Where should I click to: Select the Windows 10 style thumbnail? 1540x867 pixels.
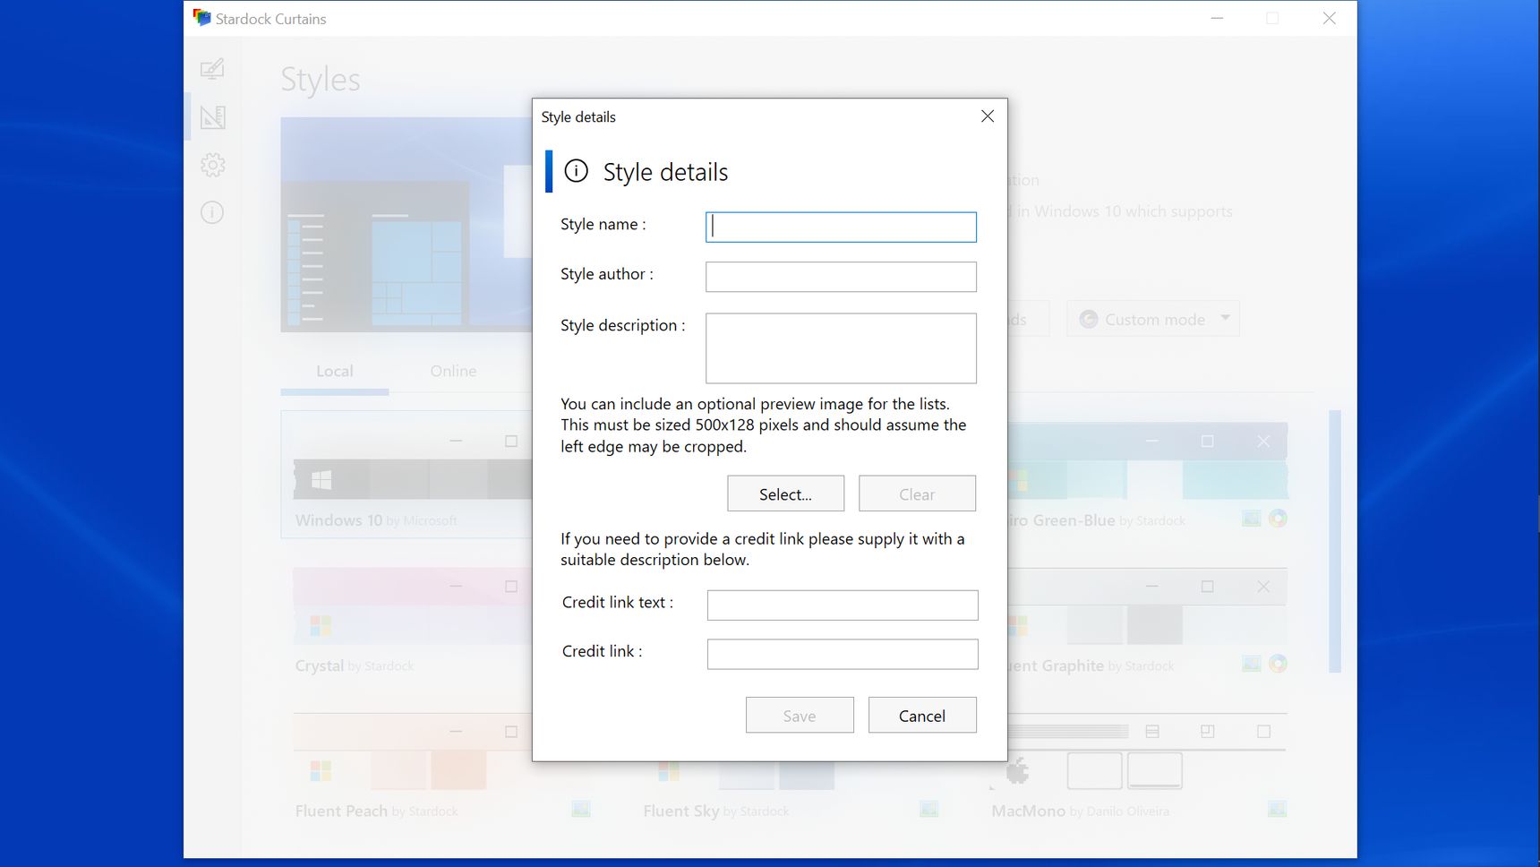407,475
